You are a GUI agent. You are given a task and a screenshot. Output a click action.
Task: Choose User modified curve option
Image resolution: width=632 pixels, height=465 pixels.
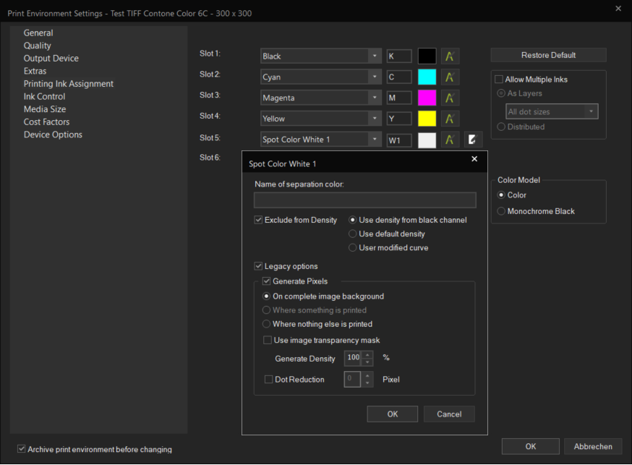353,248
